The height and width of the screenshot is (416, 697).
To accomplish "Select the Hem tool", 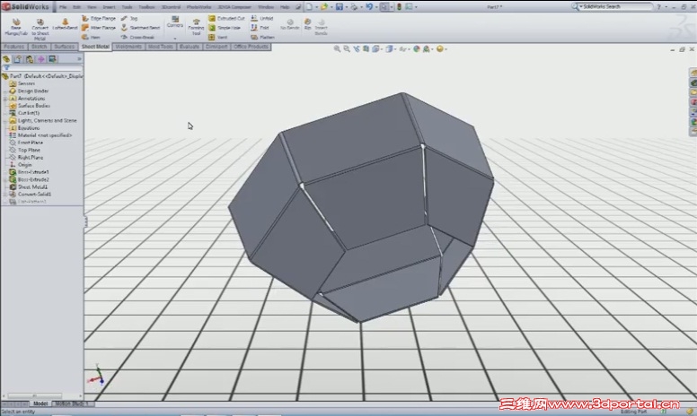I will 91,38.
